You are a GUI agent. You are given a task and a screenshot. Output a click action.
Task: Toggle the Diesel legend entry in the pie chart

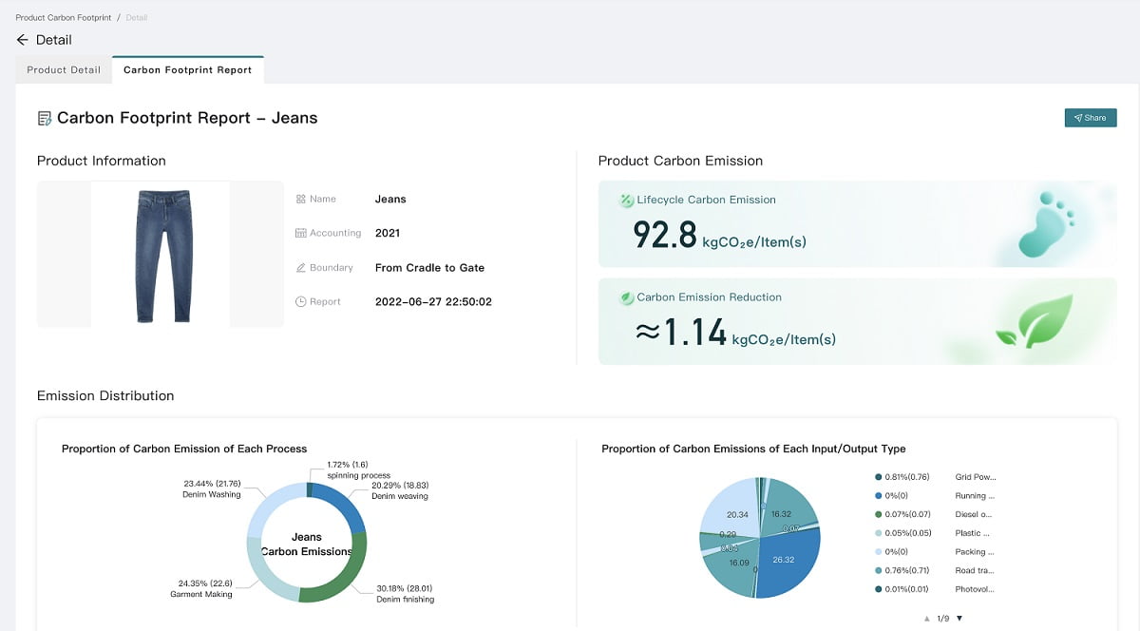(x=935, y=514)
